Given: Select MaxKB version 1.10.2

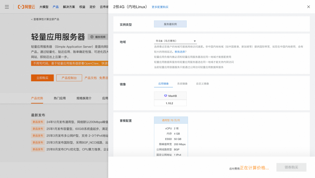Looking at the screenshot, I should [x=170, y=103].
